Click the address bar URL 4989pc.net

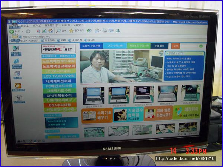tap(36, 37)
